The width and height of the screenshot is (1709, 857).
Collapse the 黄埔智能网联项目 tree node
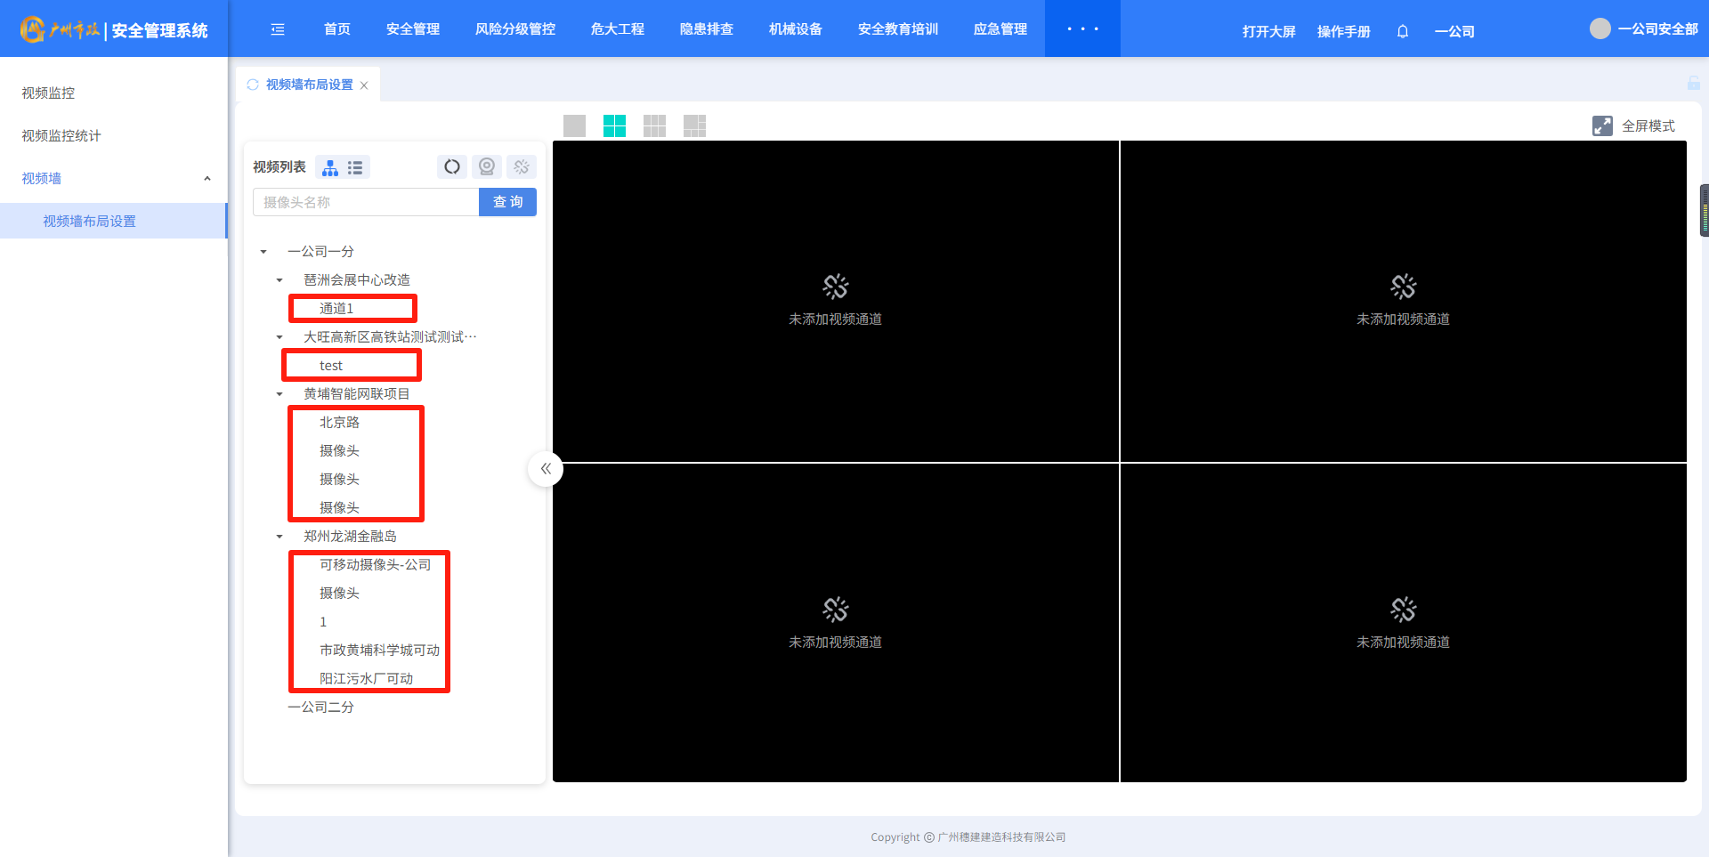coord(279,394)
